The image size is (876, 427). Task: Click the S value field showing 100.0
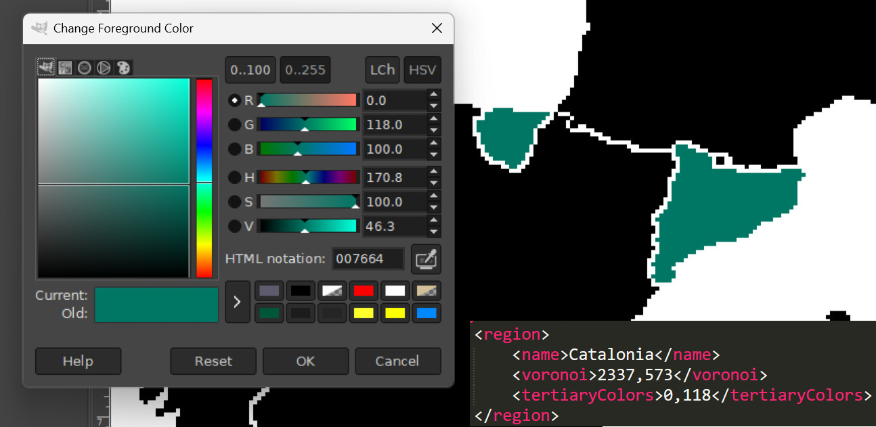395,202
